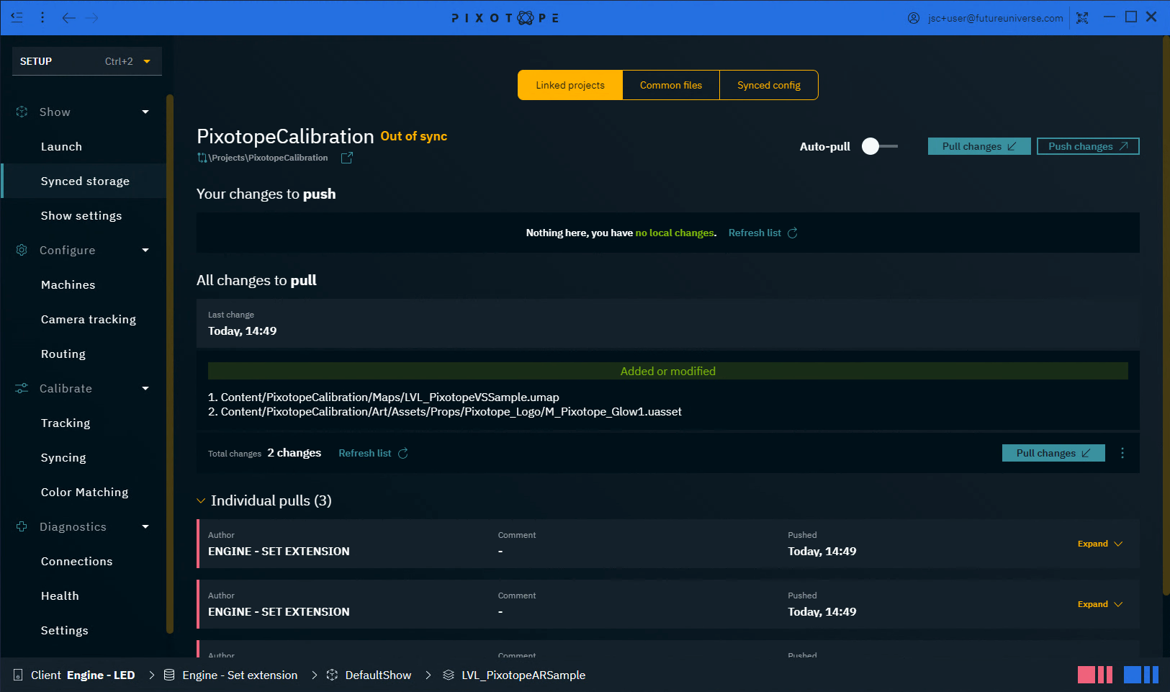Viewport: 1170px width, 692px height.
Task: Click Engine - Set extension in footer
Action: 240,675
